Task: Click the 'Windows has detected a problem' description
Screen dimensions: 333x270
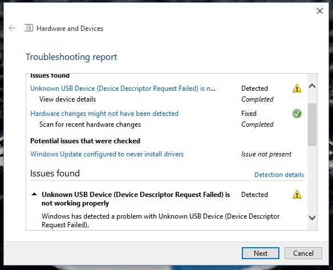Action: pos(161,220)
